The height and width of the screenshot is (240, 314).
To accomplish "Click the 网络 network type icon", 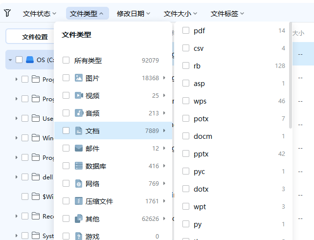I will pos(79,184).
